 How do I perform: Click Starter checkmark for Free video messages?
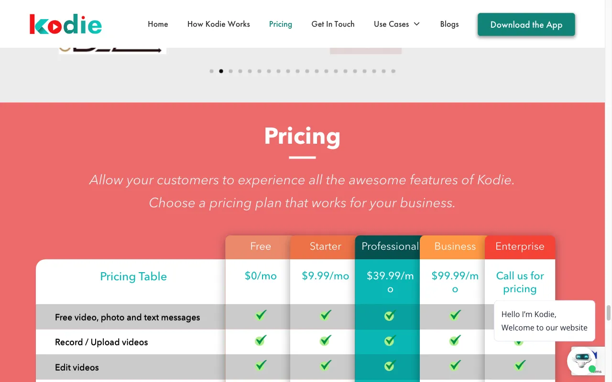[x=326, y=316]
